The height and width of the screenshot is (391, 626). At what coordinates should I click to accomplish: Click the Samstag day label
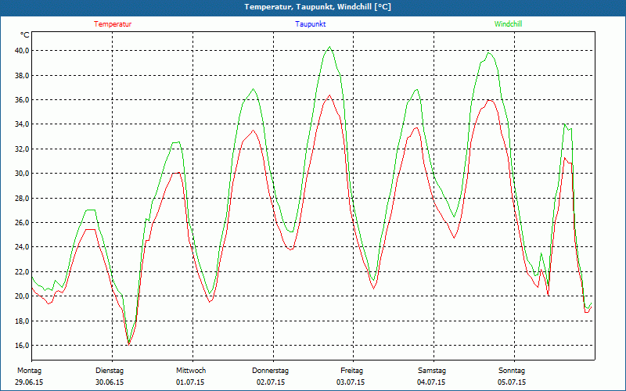tap(432, 371)
